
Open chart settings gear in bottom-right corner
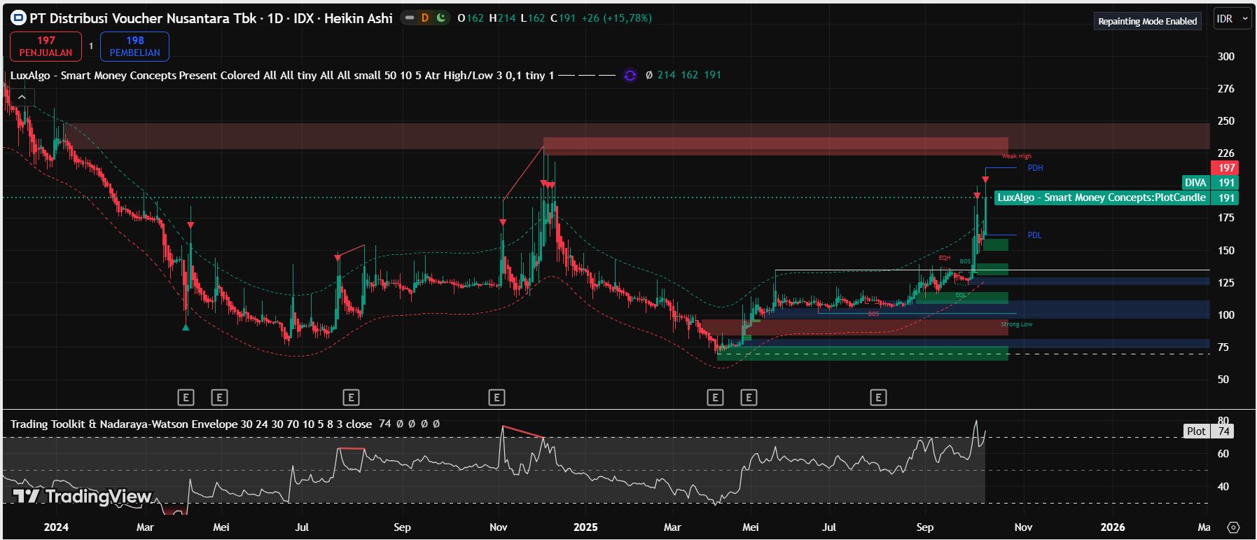tap(1234, 527)
